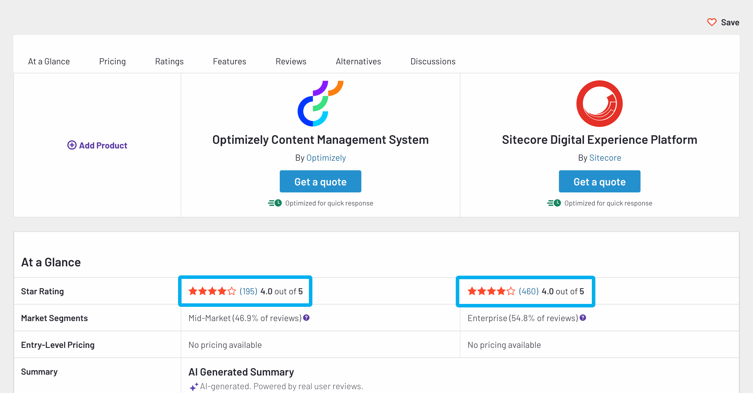Open the Reviews tab
753x393 pixels.
(x=291, y=61)
